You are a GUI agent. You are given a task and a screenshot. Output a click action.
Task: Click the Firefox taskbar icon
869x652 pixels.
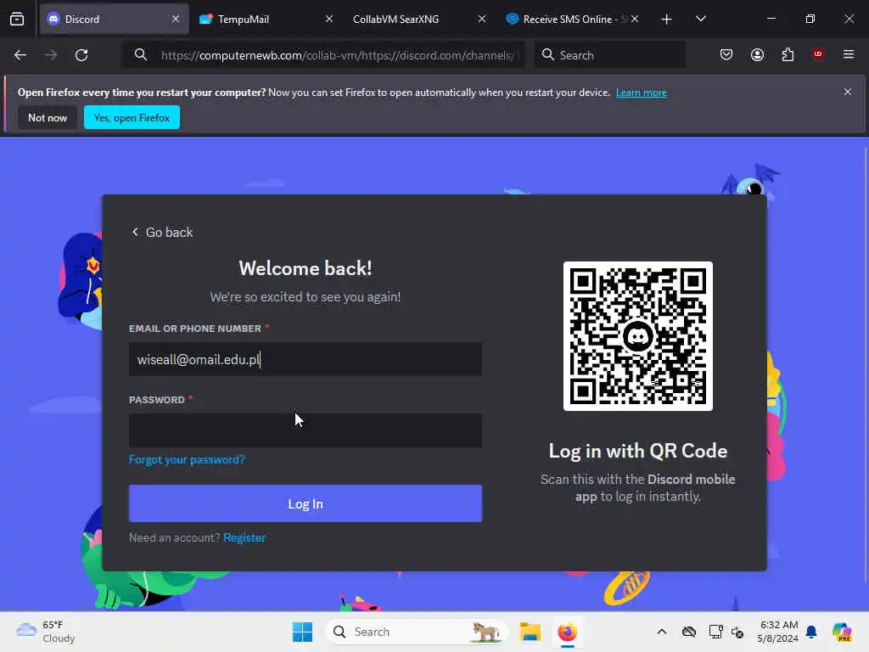567,632
